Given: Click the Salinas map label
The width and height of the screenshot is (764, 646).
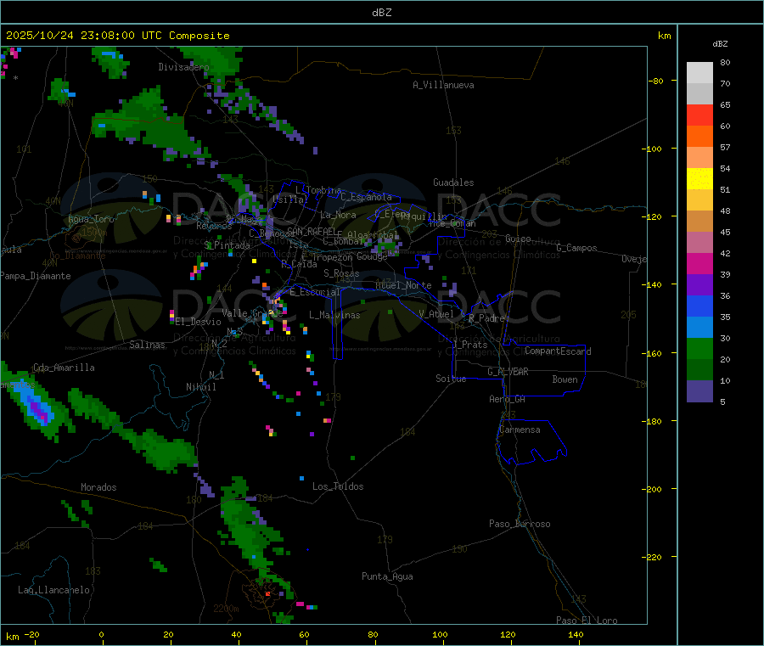Looking at the screenshot, I should [147, 345].
